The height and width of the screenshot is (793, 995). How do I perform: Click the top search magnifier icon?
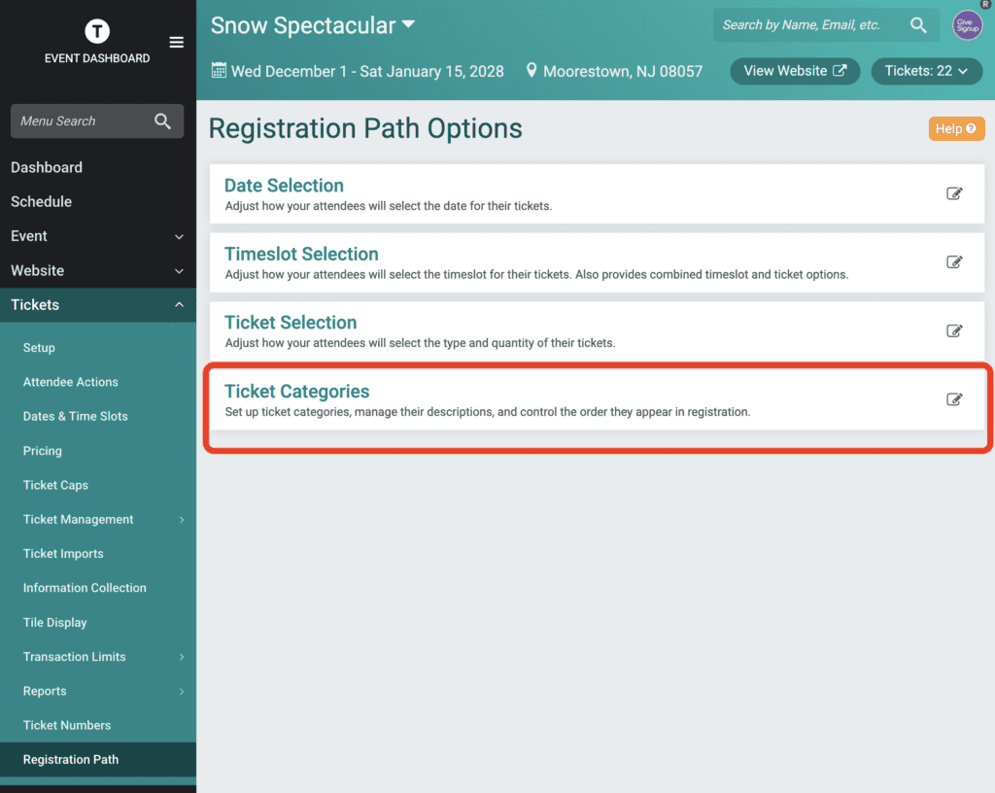tap(918, 24)
